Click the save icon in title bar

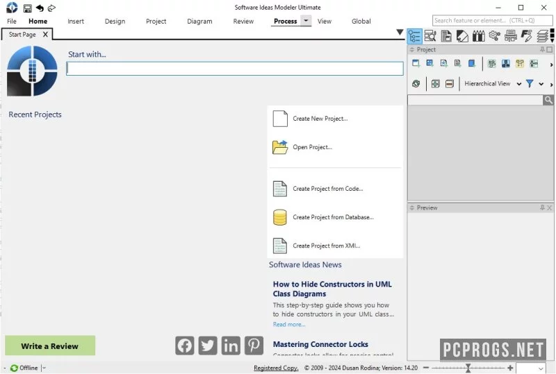coord(27,8)
